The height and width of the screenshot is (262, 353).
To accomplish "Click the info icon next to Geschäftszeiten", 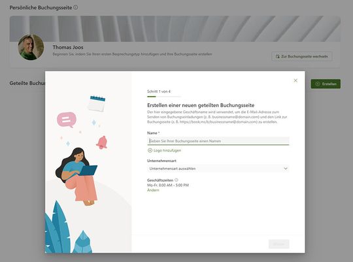I will pyautogui.click(x=176, y=180).
